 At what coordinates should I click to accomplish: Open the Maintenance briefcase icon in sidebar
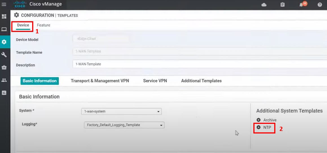point(4,67)
